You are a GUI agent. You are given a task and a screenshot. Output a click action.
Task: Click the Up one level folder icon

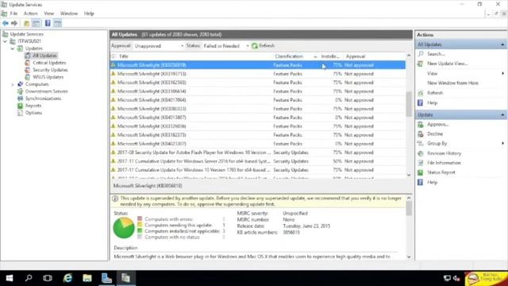coord(26,23)
